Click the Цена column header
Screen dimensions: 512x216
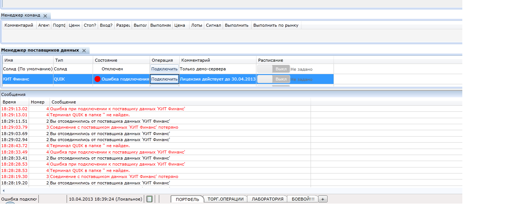181,25
